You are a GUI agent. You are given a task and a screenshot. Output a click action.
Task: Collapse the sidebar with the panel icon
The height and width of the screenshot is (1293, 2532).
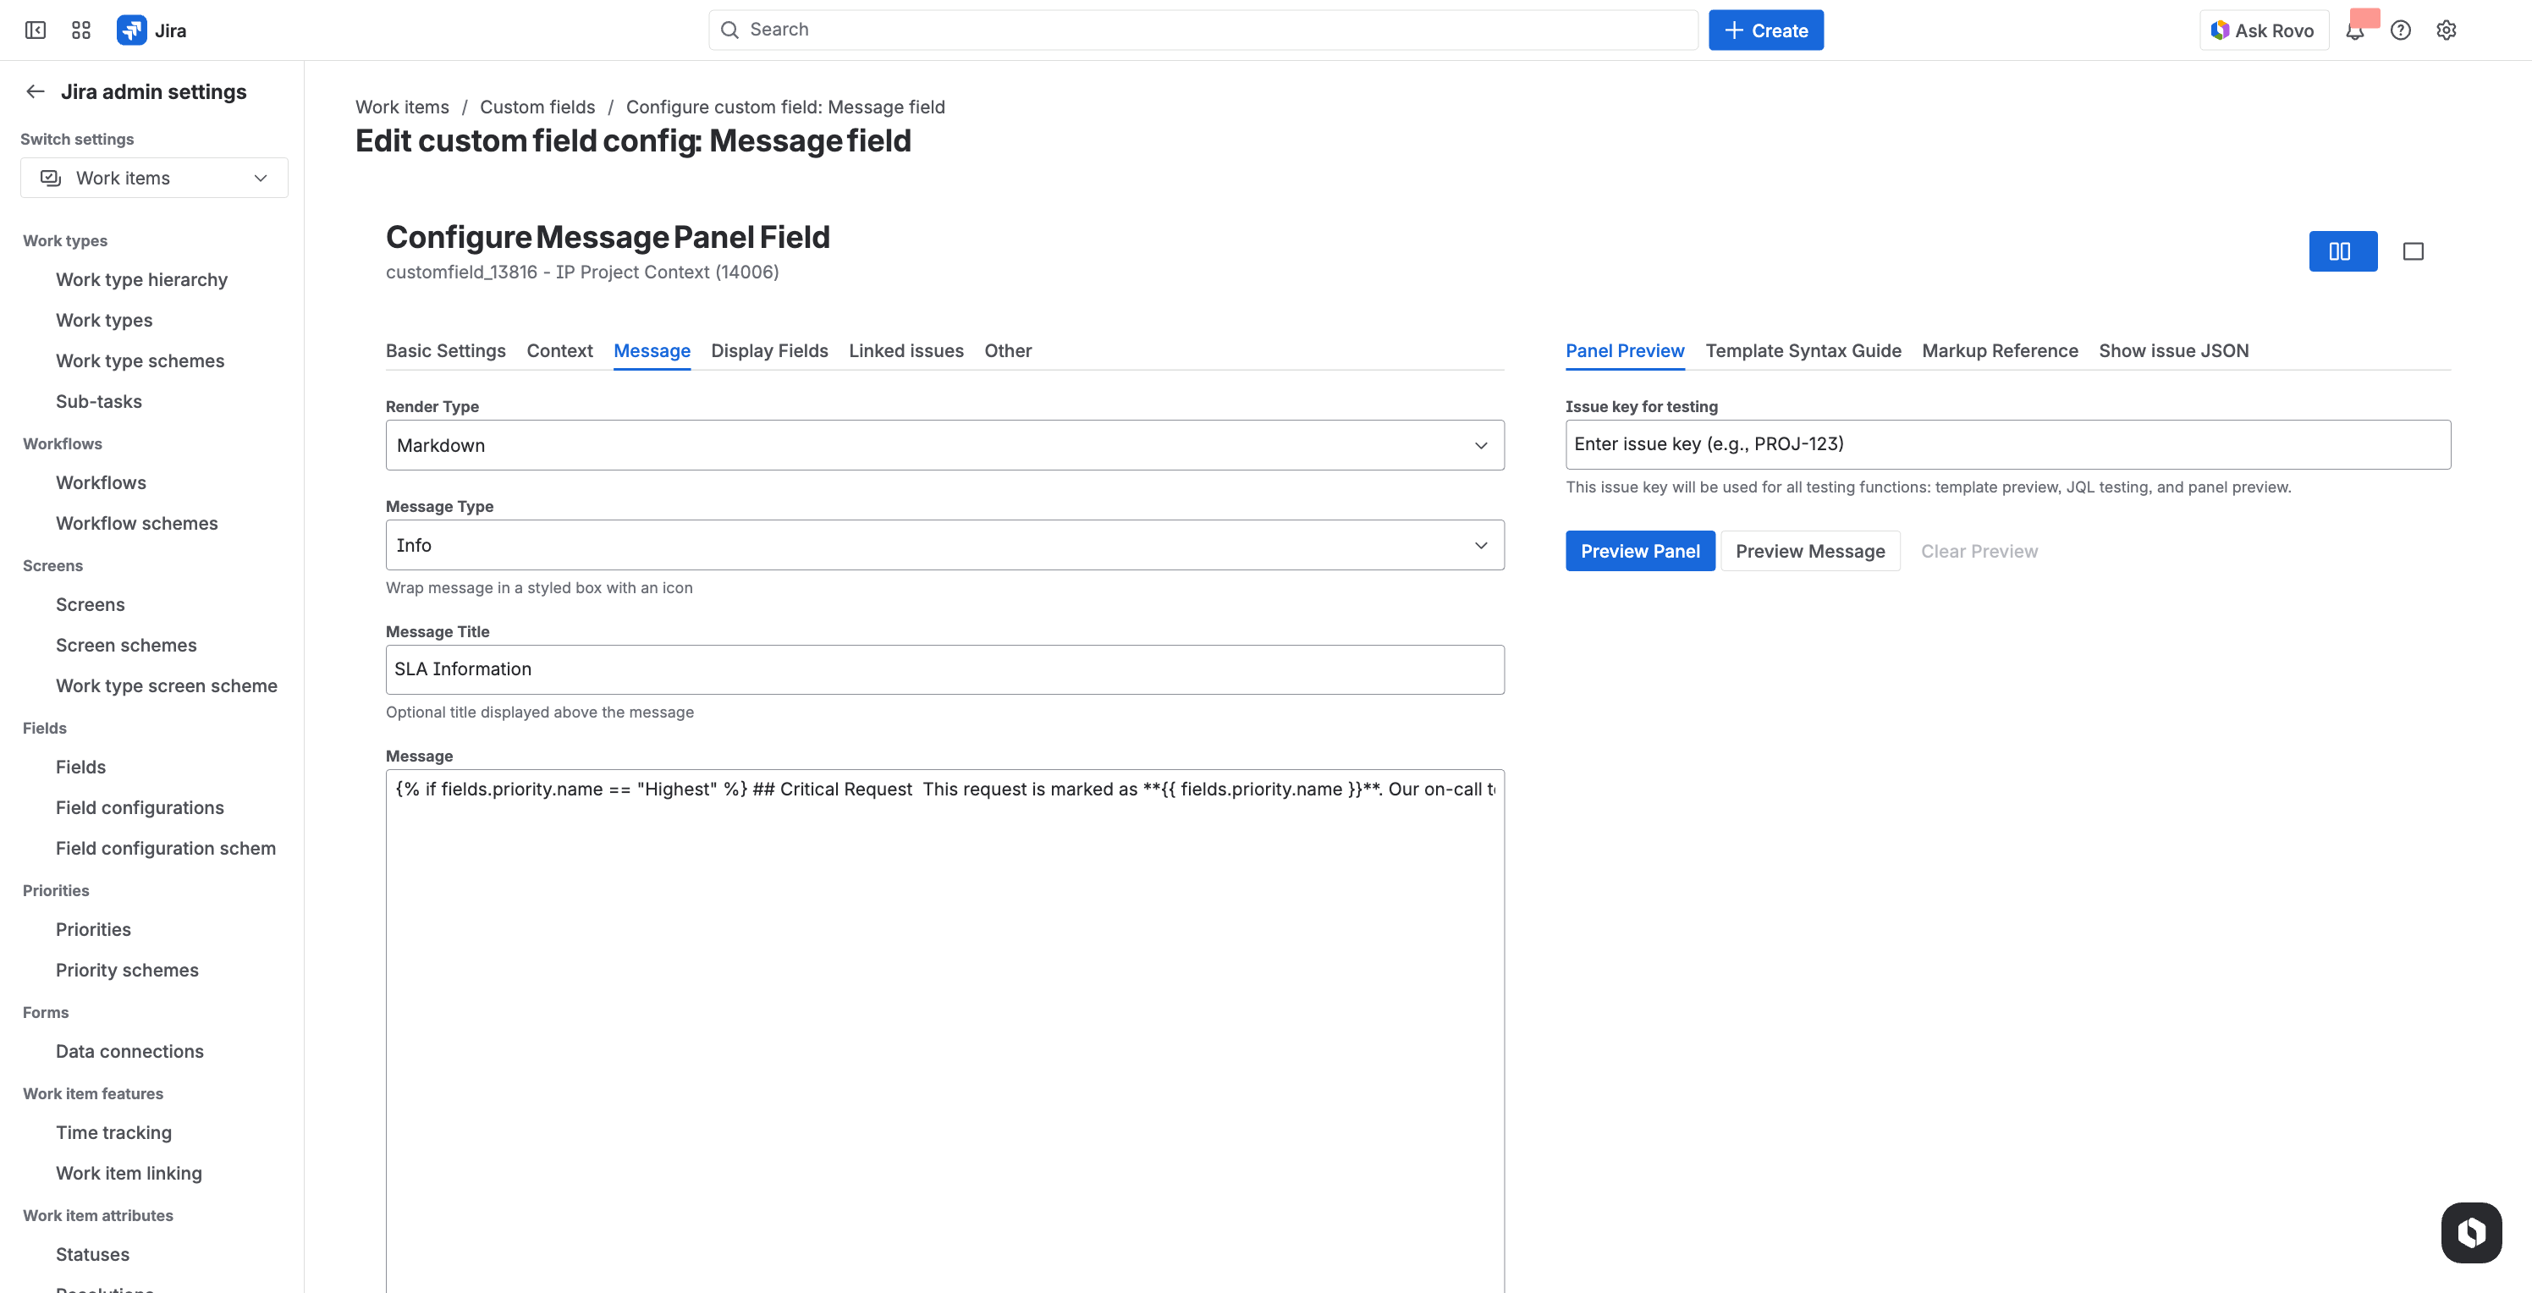click(x=36, y=30)
